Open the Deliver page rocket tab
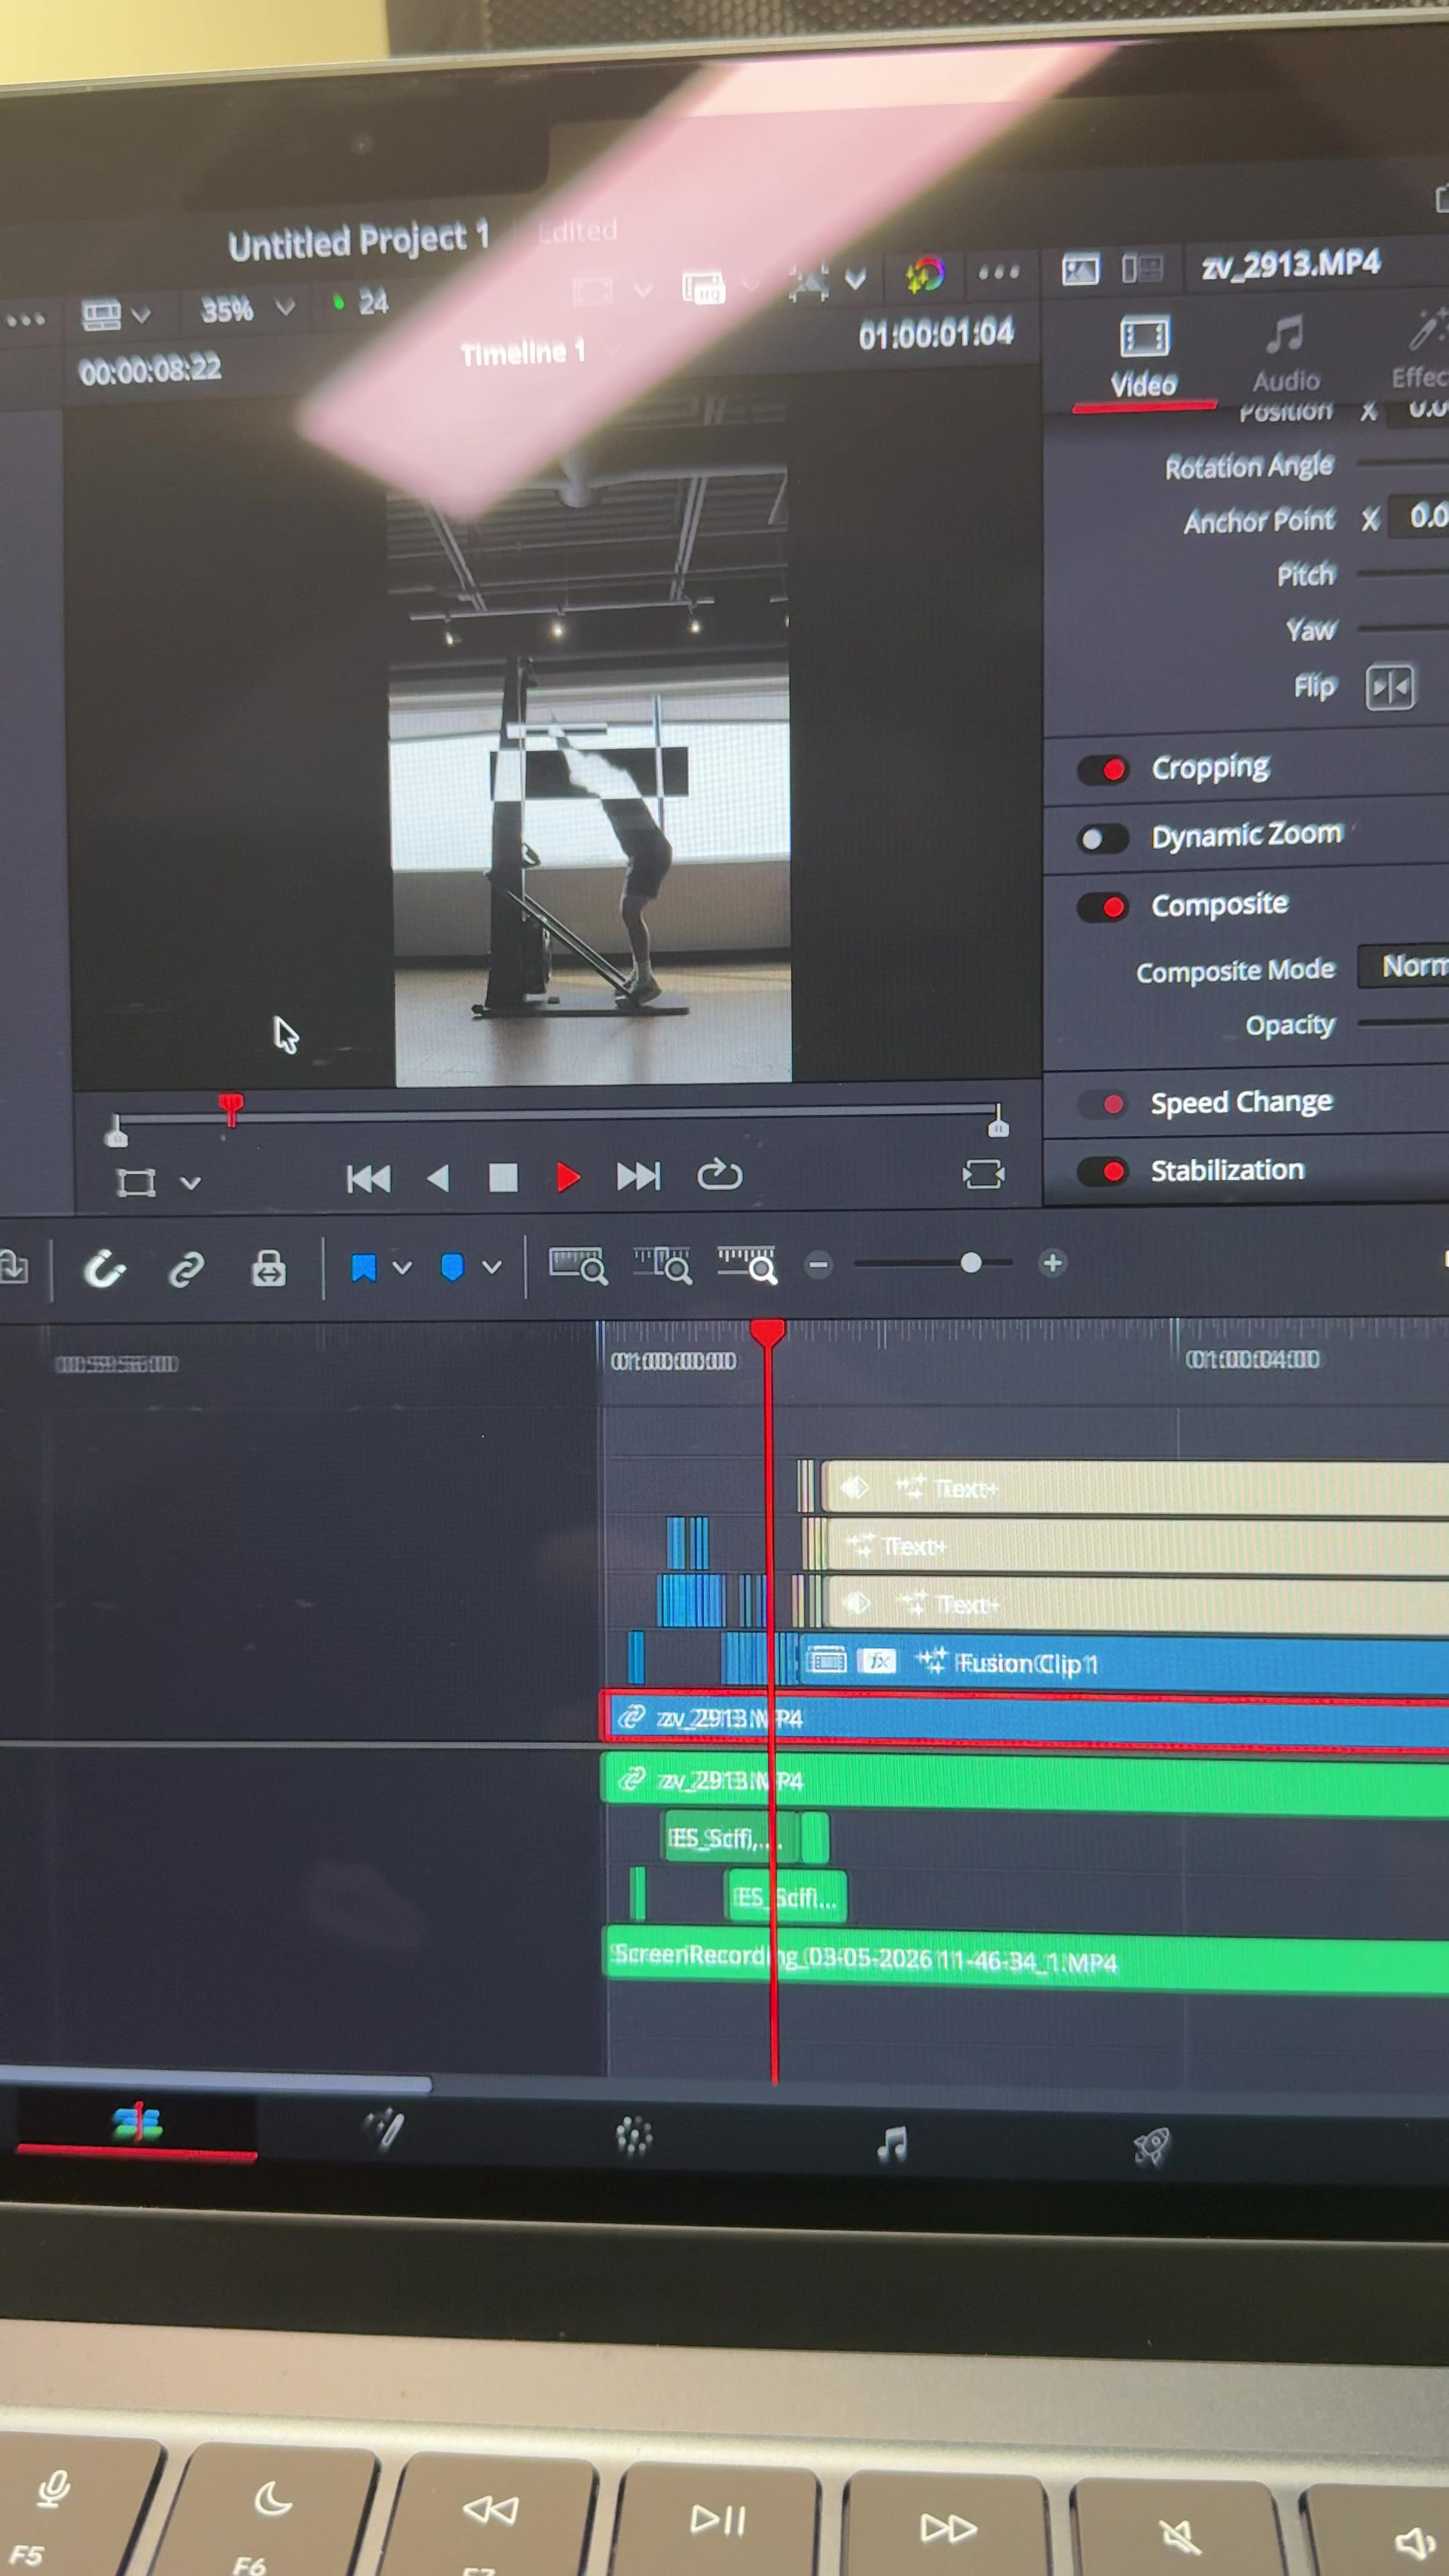Screen dimensions: 1449x2576 [x=1151, y=2146]
